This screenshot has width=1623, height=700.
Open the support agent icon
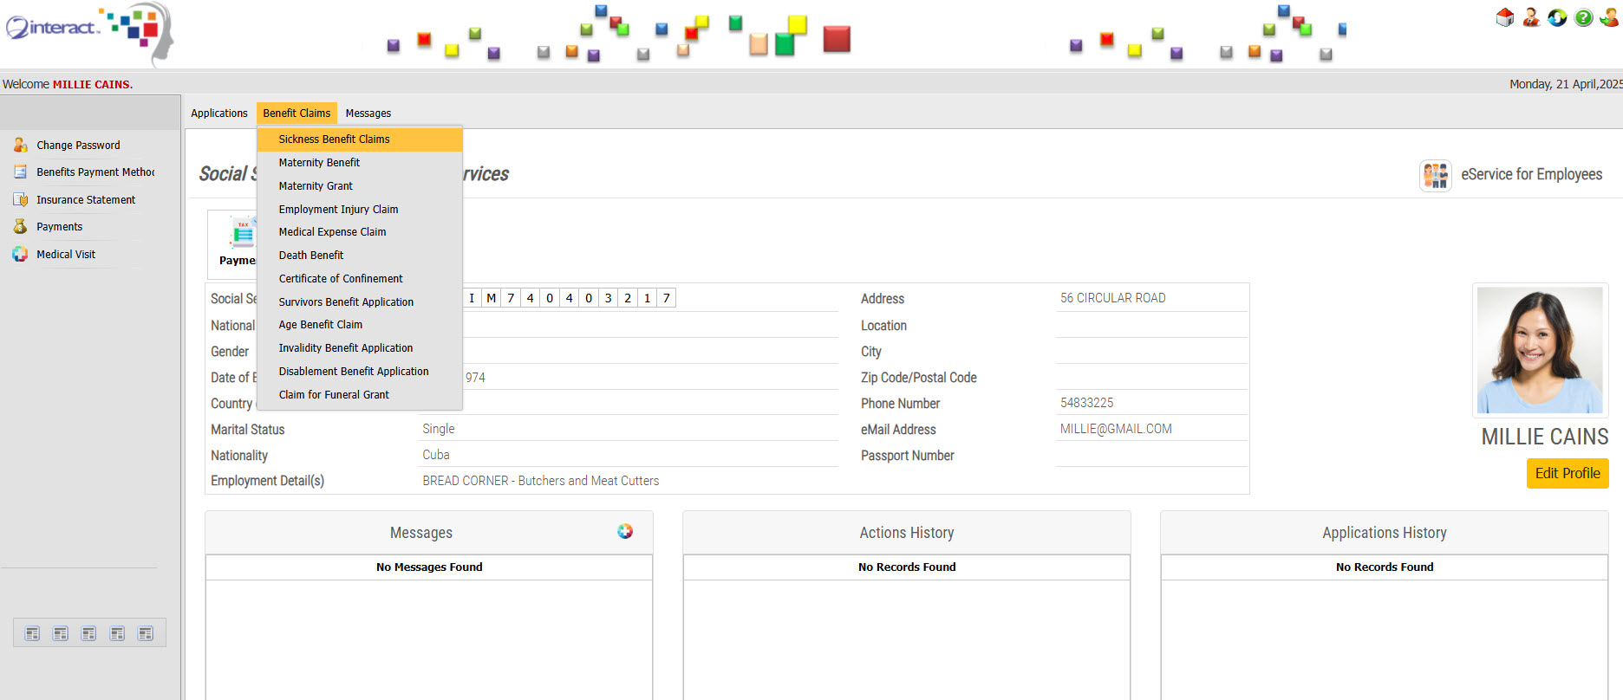pos(1531,17)
